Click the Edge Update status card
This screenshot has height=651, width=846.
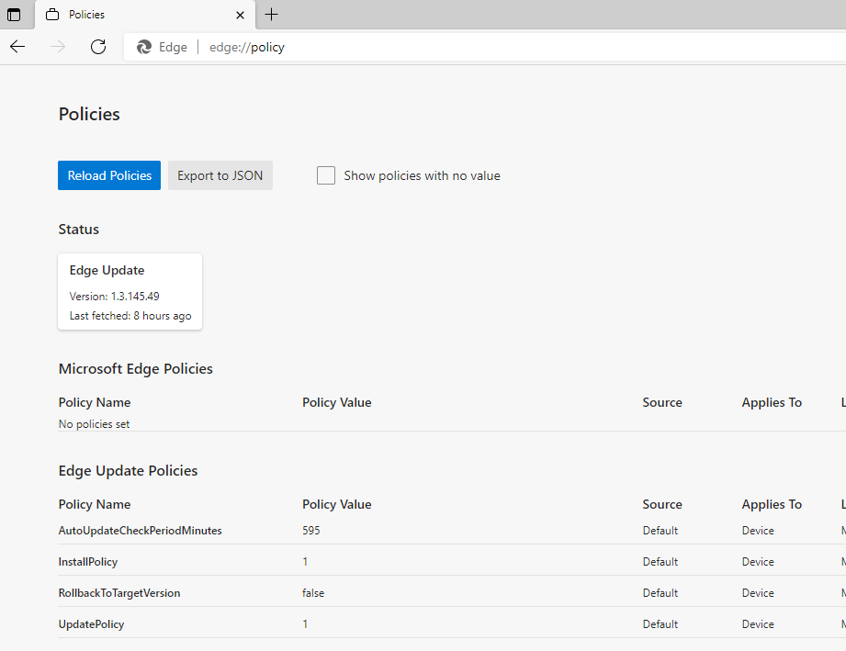click(x=130, y=291)
